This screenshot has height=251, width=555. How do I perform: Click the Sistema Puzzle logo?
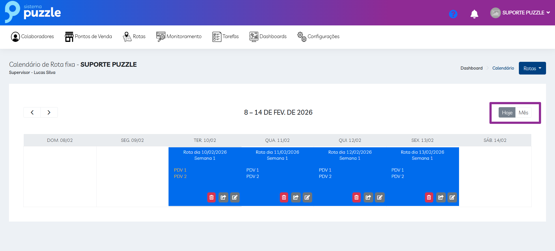(x=33, y=12)
